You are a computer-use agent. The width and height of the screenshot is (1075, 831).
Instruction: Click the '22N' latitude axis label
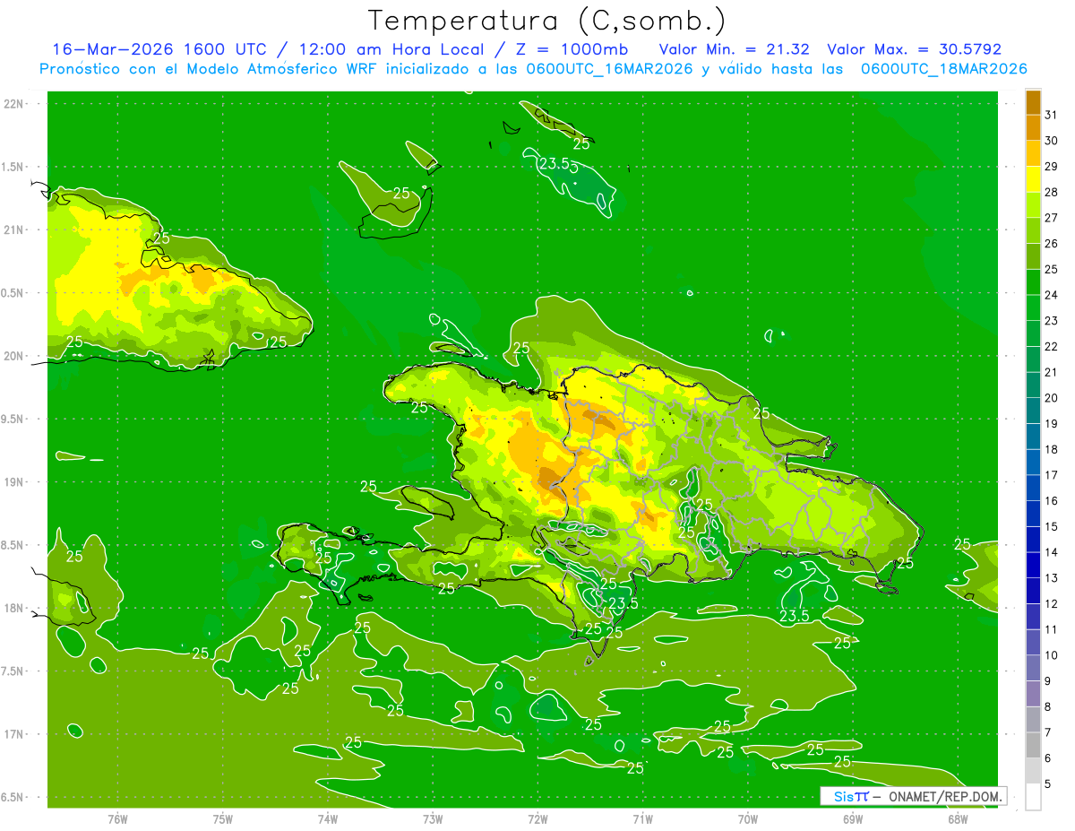[14, 104]
